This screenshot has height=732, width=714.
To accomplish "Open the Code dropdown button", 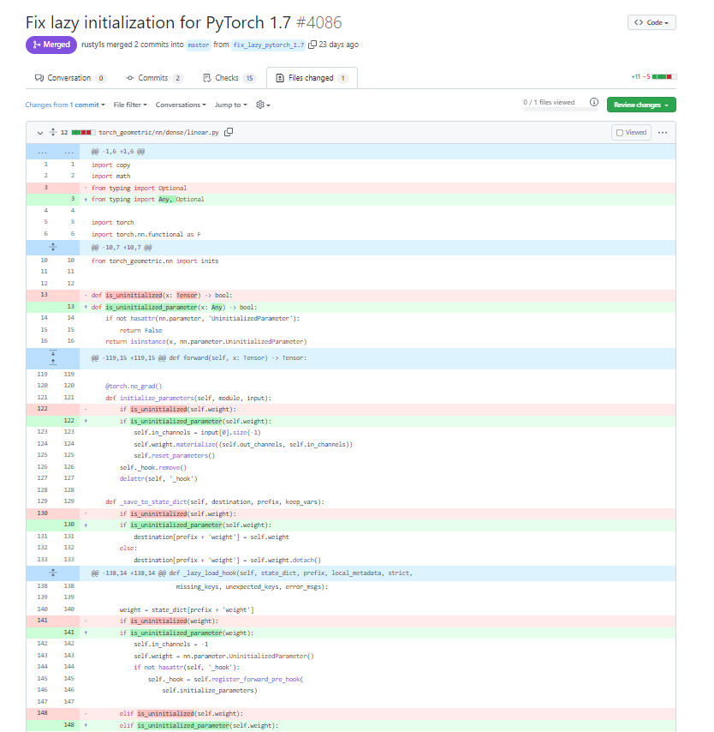I will (652, 22).
